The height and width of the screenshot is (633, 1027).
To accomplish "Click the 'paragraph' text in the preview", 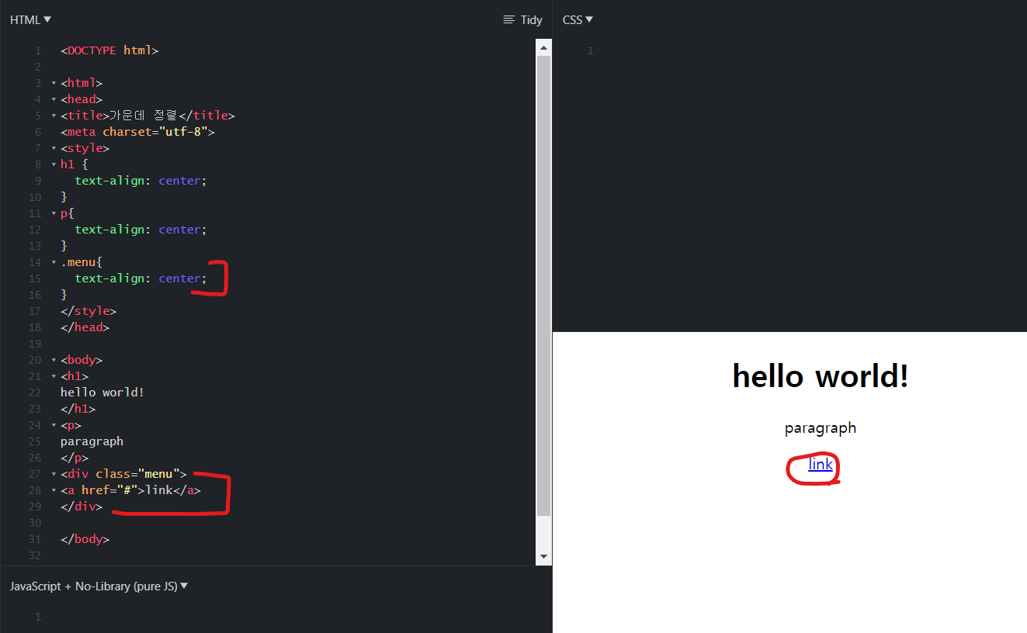I will coord(821,428).
